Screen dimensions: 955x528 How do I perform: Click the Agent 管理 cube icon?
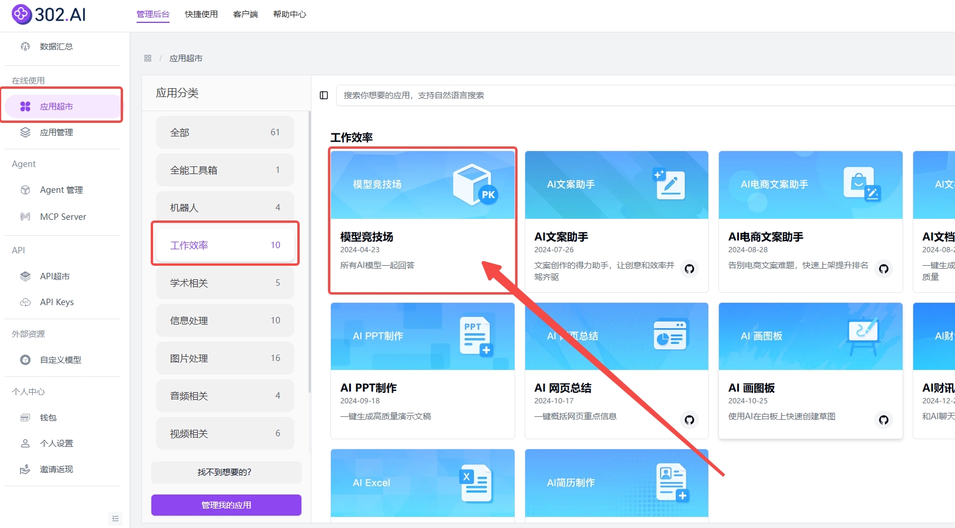[x=25, y=190]
